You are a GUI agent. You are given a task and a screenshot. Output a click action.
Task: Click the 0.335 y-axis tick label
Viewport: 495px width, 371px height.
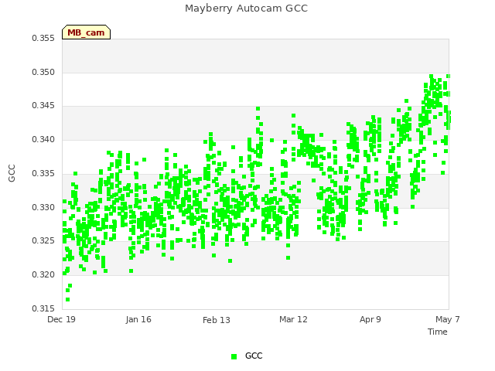pos(43,173)
